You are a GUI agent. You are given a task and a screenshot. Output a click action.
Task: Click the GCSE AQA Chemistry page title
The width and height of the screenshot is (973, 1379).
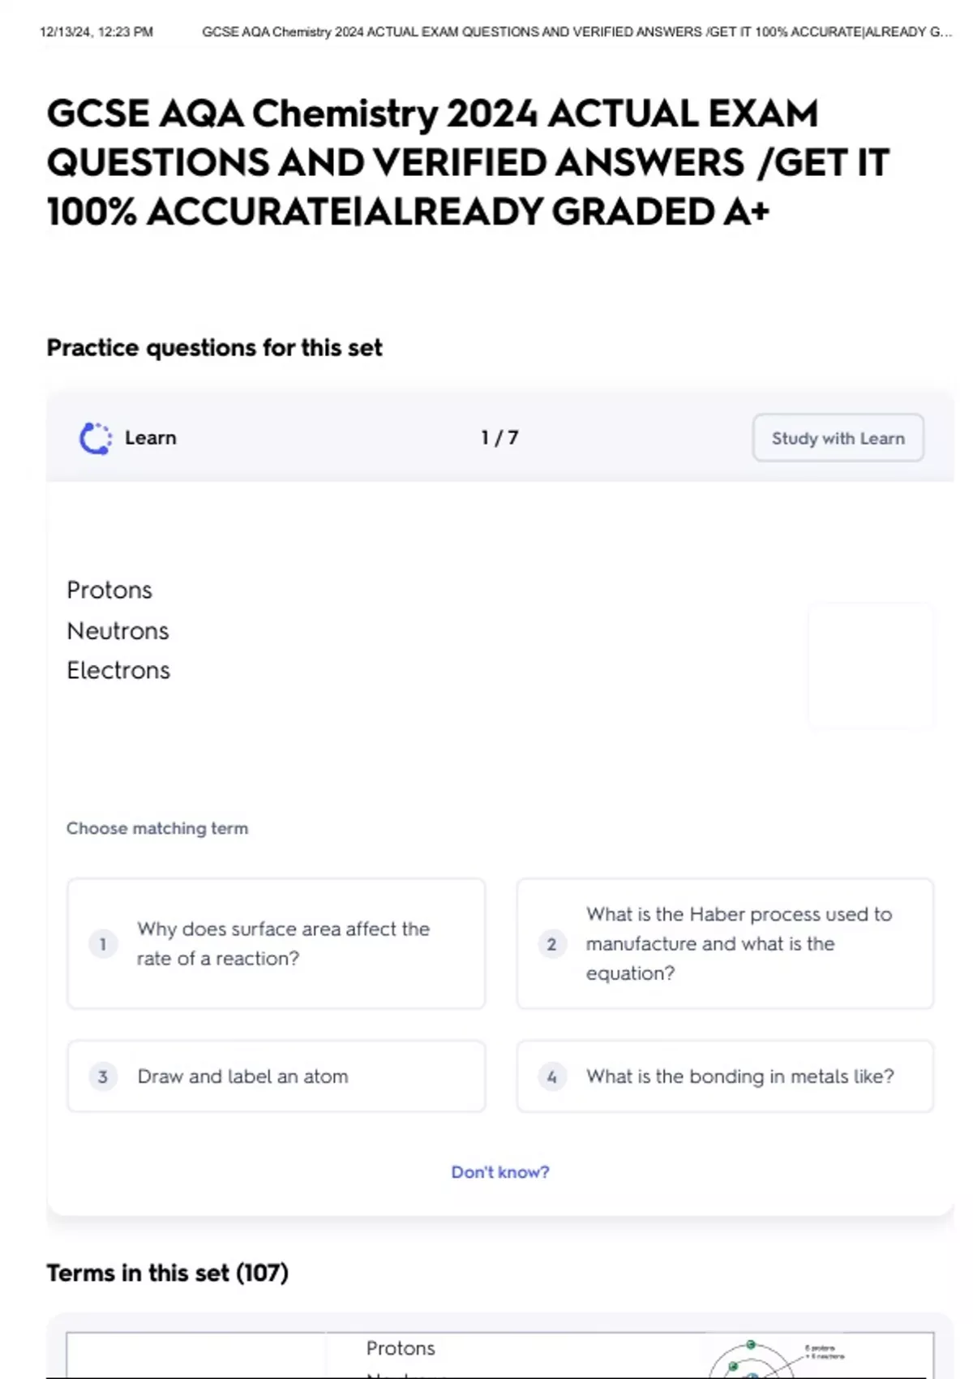(x=468, y=162)
